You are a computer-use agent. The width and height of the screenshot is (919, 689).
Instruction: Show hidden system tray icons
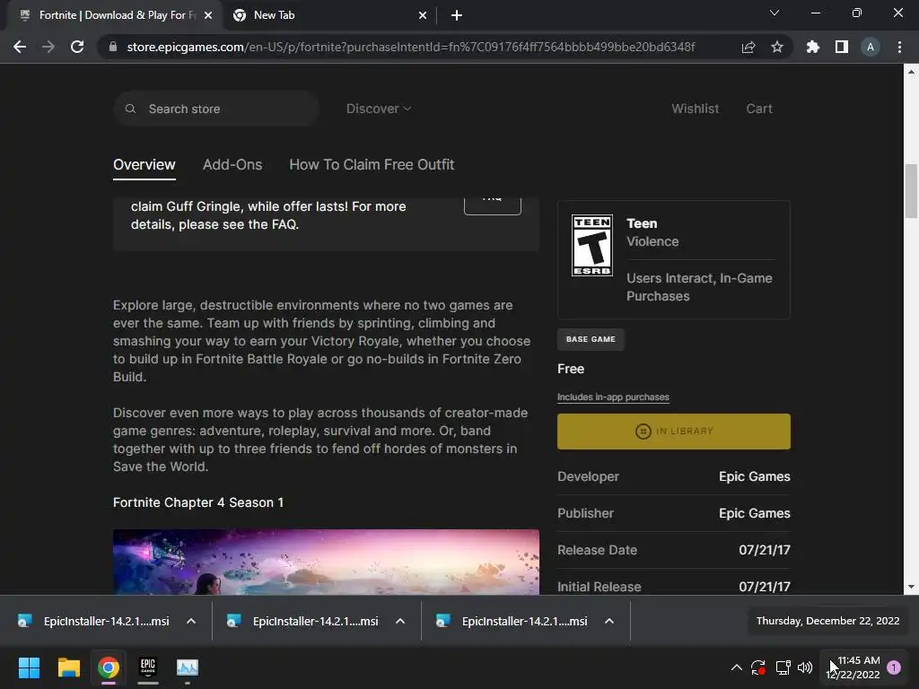tap(737, 667)
